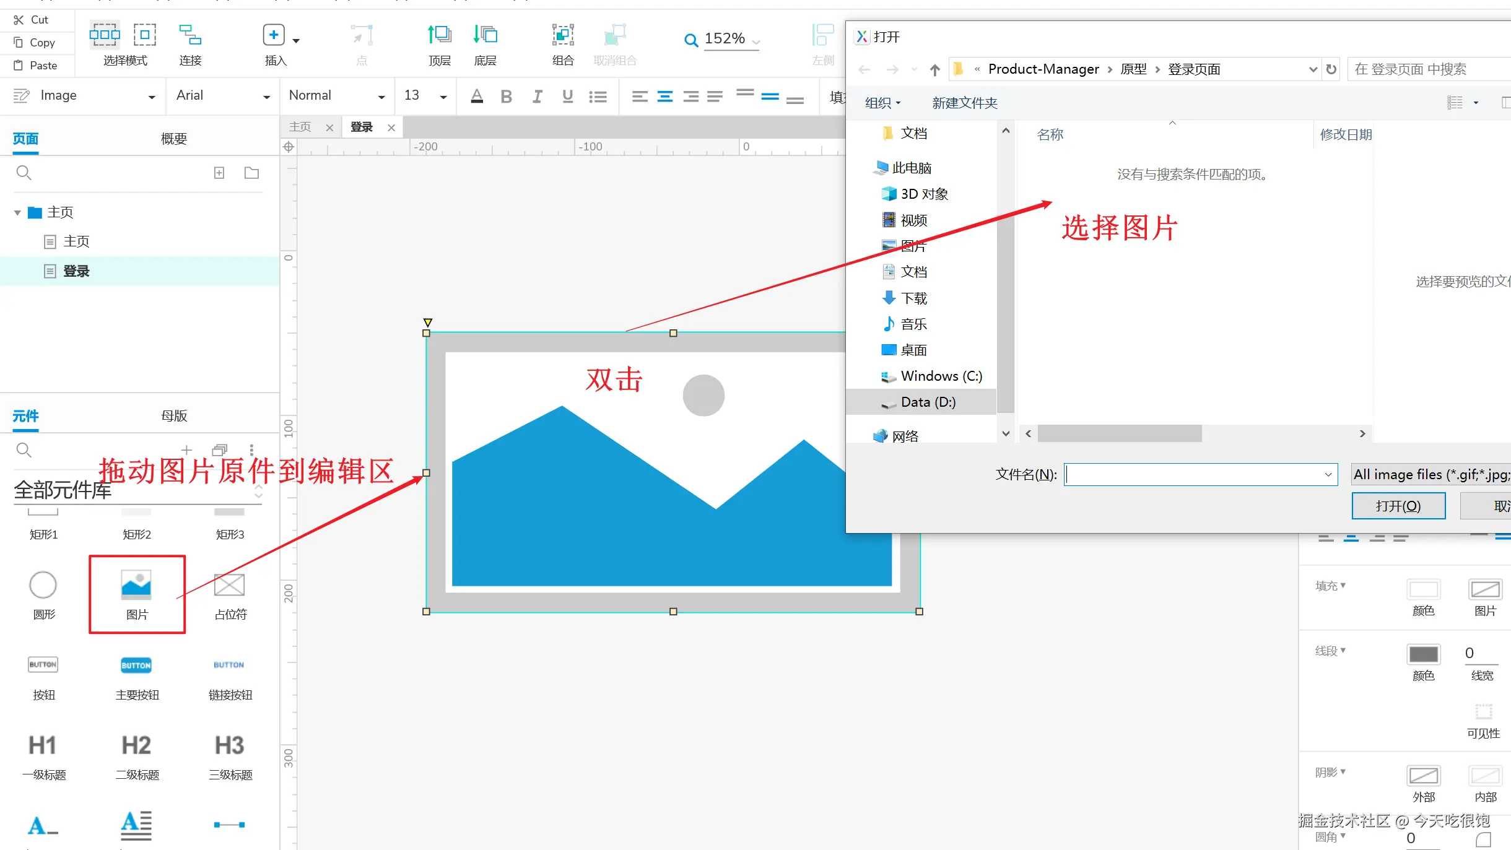1511x850 pixels.
Task: Click Bring to Front (顶层) icon
Action: [x=439, y=35]
